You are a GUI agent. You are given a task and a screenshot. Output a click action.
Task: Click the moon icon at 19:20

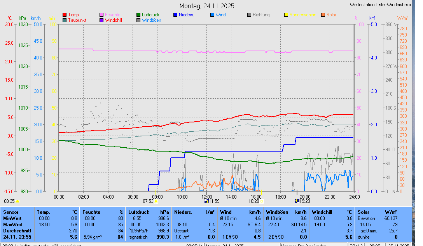click(x=297, y=201)
